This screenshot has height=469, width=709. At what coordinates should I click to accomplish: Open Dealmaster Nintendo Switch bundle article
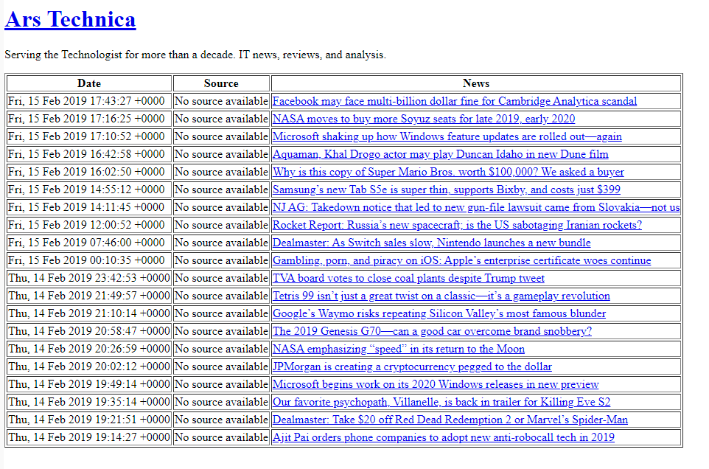click(431, 243)
